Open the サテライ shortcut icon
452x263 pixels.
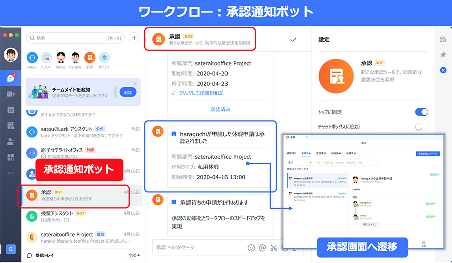click(104, 58)
